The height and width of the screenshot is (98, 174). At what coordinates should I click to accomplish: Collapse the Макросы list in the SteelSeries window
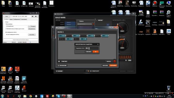78,21
